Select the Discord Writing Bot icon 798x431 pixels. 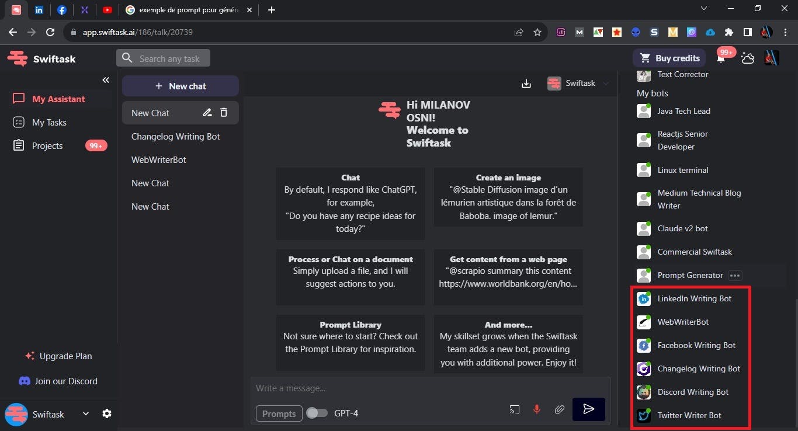(x=644, y=392)
